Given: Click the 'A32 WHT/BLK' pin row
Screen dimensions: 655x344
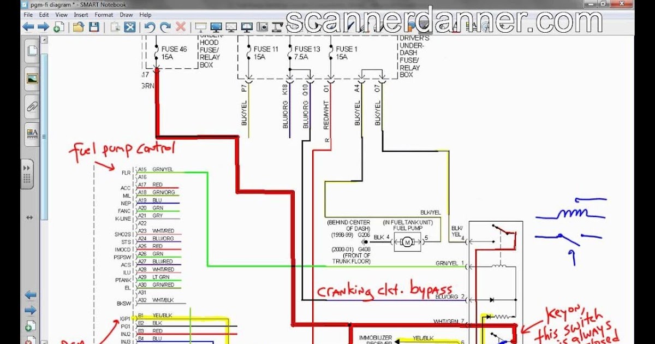Looking at the screenshot, I should click(156, 300).
